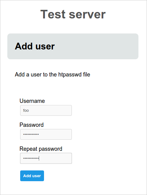Click the Add user heading in gray banner
The width and height of the screenshot is (147, 195).
click(35, 46)
